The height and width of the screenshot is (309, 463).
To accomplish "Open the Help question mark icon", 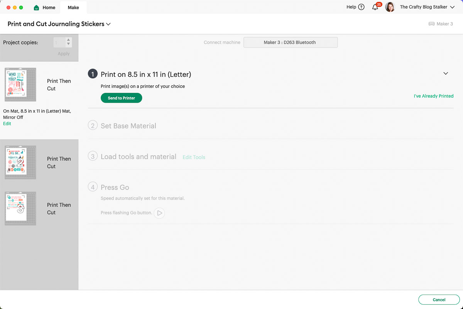I will pyautogui.click(x=361, y=7).
